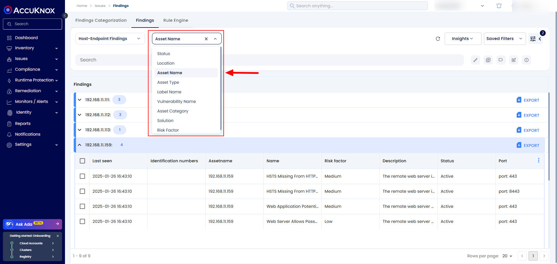Click the circled info icon
Viewport: 557px width, 264px height.
pyautogui.click(x=527, y=60)
